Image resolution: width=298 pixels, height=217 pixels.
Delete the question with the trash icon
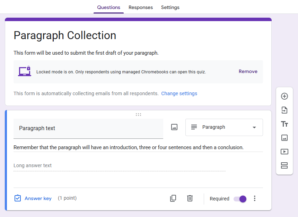pyautogui.click(x=190, y=198)
